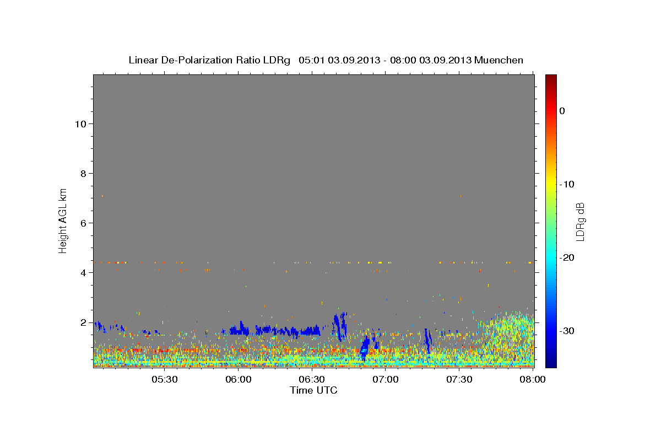Click the 05:30 time tick label
661x441 pixels.
[x=165, y=380]
